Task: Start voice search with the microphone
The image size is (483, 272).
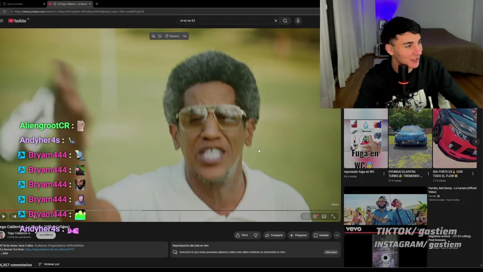Action: (298, 21)
